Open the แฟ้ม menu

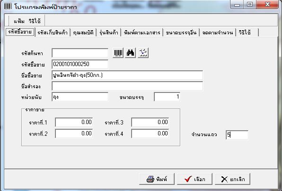pyautogui.click(x=19, y=21)
